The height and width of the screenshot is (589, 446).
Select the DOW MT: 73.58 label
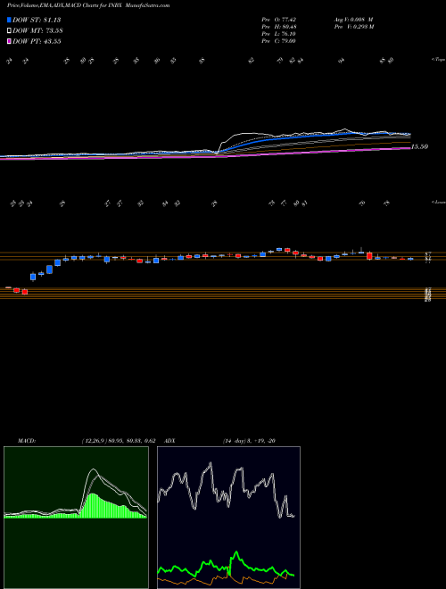point(37,30)
